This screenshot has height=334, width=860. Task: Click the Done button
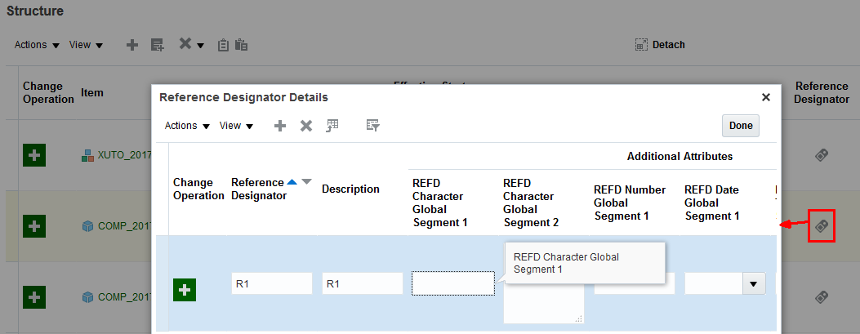[740, 126]
